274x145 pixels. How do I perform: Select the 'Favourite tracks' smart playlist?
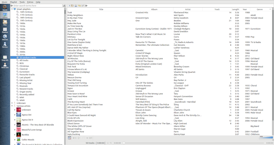[x=27, y=75]
